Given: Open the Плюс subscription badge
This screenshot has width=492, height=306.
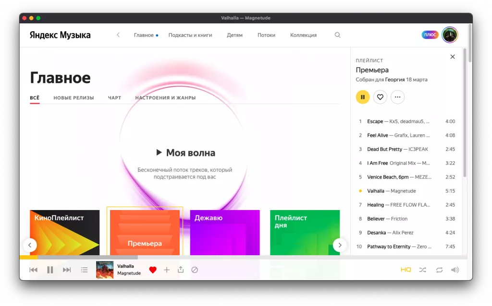Looking at the screenshot, I should point(430,35).
